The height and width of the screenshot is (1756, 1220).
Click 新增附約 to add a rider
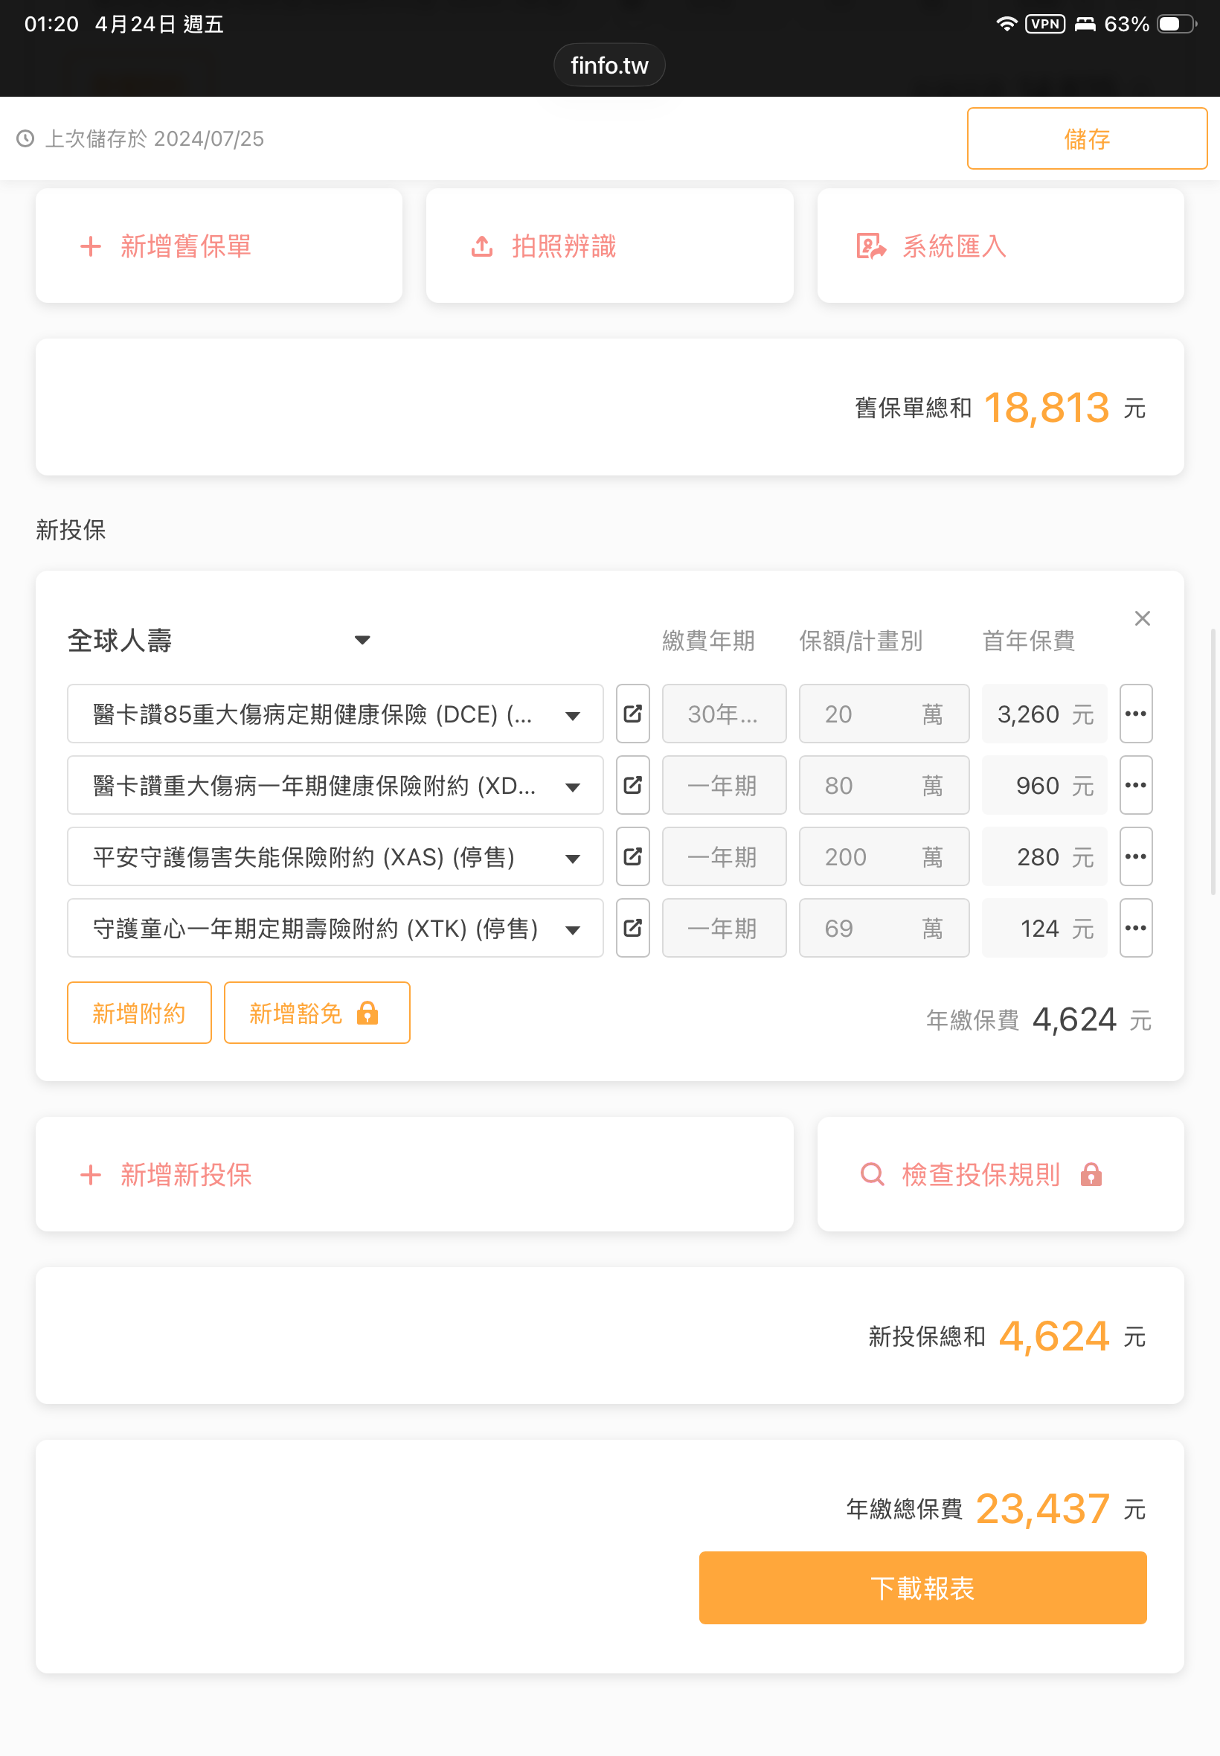click(x=139, y=1012)
